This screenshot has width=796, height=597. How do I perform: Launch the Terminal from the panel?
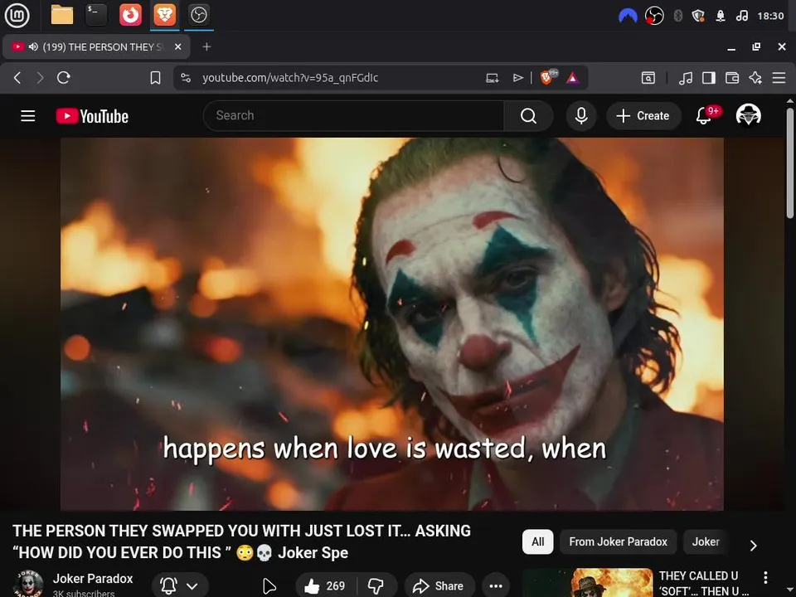(x=96, y=15)
